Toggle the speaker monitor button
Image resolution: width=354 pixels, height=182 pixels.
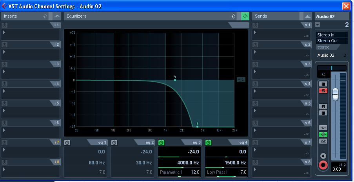(323, 156)
